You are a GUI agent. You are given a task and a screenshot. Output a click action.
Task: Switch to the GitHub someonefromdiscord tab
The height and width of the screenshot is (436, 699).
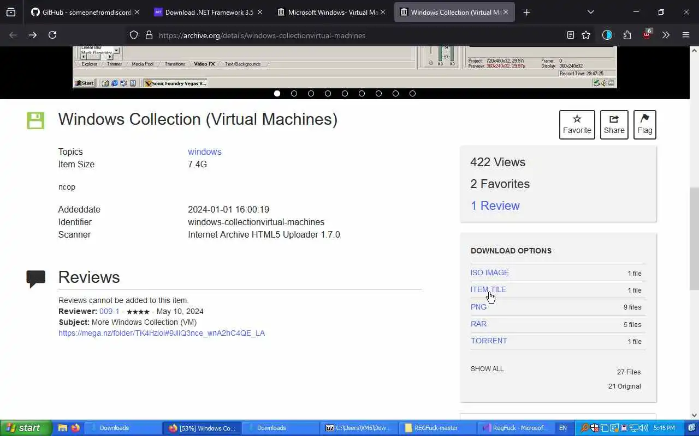click(x=85, y=12)
